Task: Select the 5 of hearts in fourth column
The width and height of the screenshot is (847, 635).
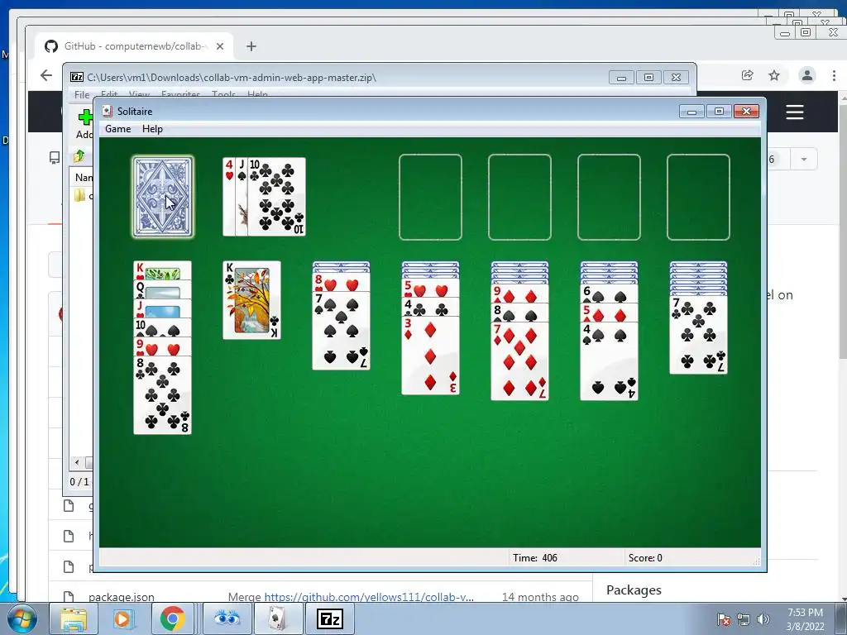Action: (x=430, y=289)
